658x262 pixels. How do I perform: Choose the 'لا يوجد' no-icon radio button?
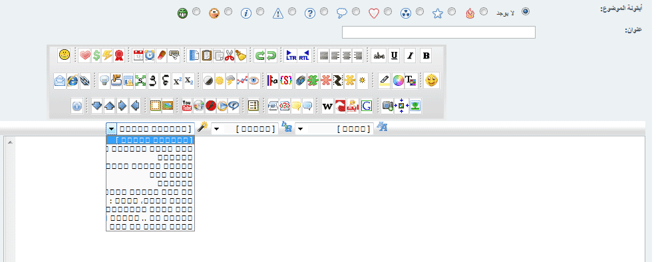click(526, 11)
